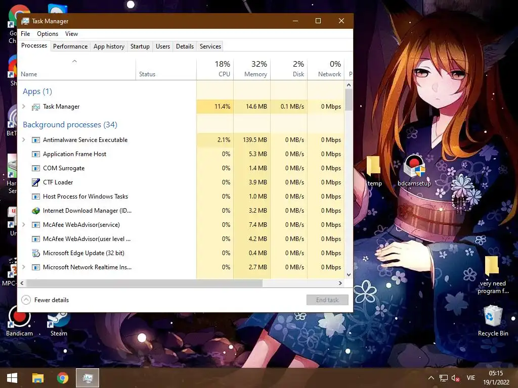The width and height of the screenshot is (518, 388).
Task: Sort processes by Network column
Action: (x=326, y=69)
